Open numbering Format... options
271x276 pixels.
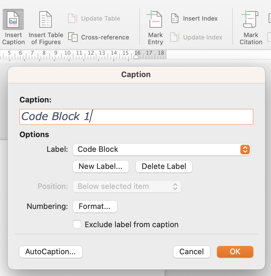click(x=95, y=206)
